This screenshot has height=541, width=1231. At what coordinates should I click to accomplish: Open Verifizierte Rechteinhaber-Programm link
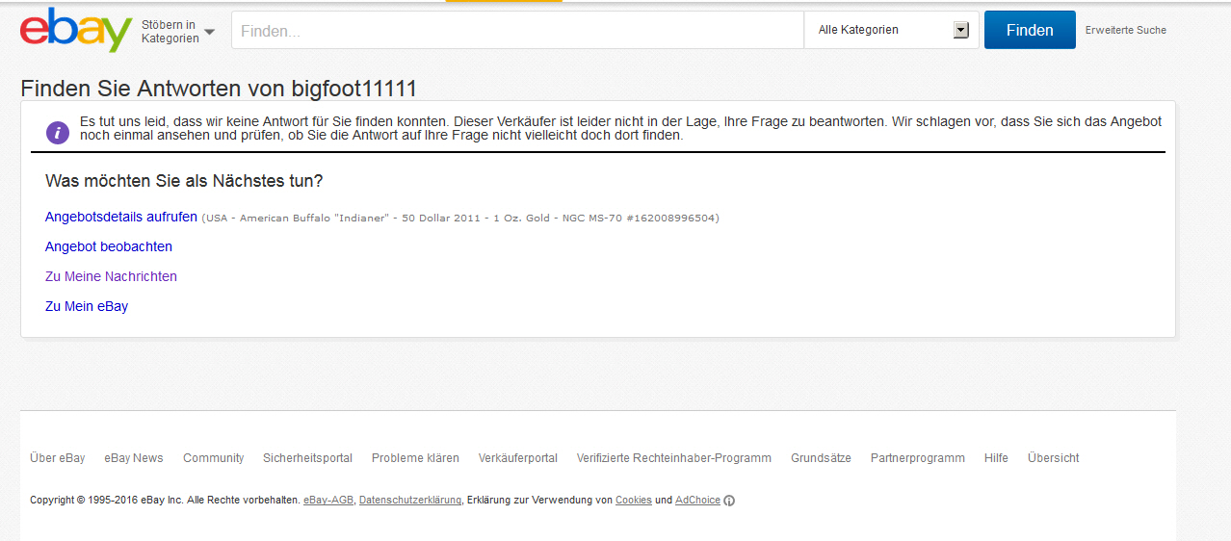coord(674,458)
